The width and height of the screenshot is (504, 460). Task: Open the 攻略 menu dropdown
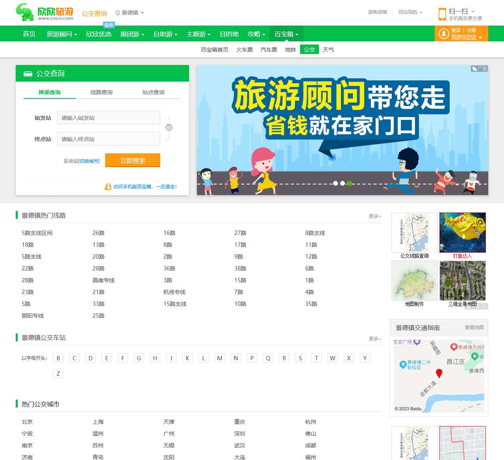point(256,34)
